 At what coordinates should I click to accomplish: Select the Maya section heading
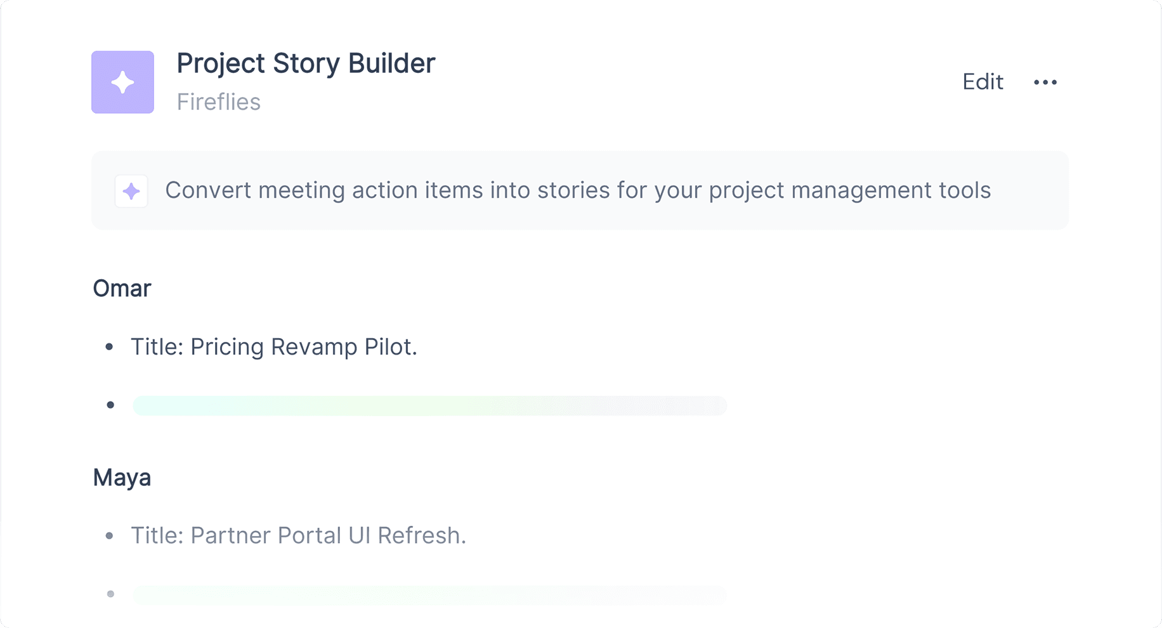(122, 477)
